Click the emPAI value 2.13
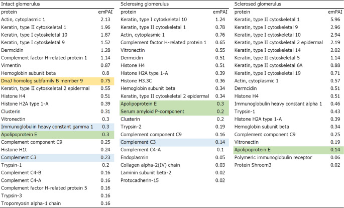Viewport: 344px width, 208px height. point(105,20)
